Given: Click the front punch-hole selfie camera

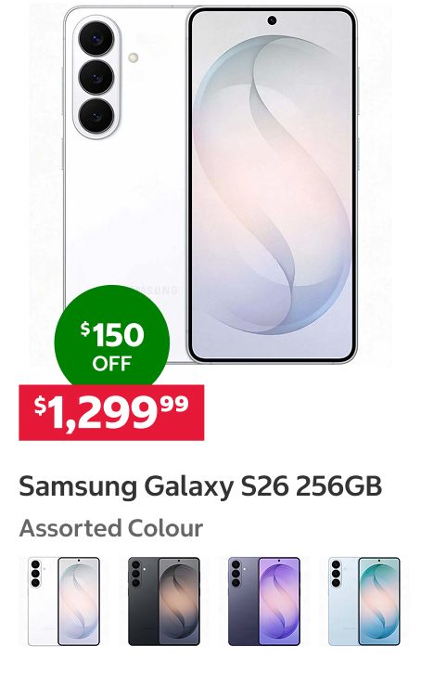Looking at the screenshot, I should (x=272, y=20).
